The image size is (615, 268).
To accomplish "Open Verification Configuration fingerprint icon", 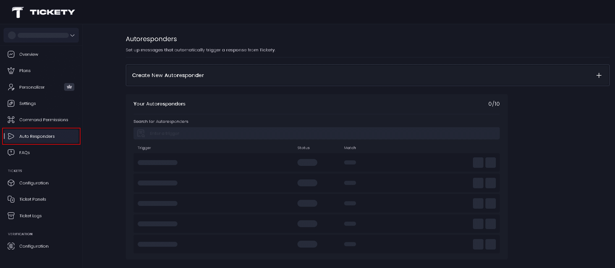I will point(11,246).
